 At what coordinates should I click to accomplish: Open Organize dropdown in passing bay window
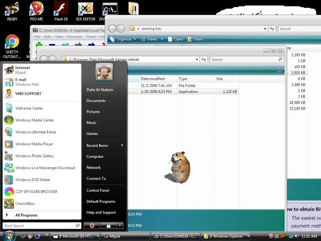(x=123, y=39)
